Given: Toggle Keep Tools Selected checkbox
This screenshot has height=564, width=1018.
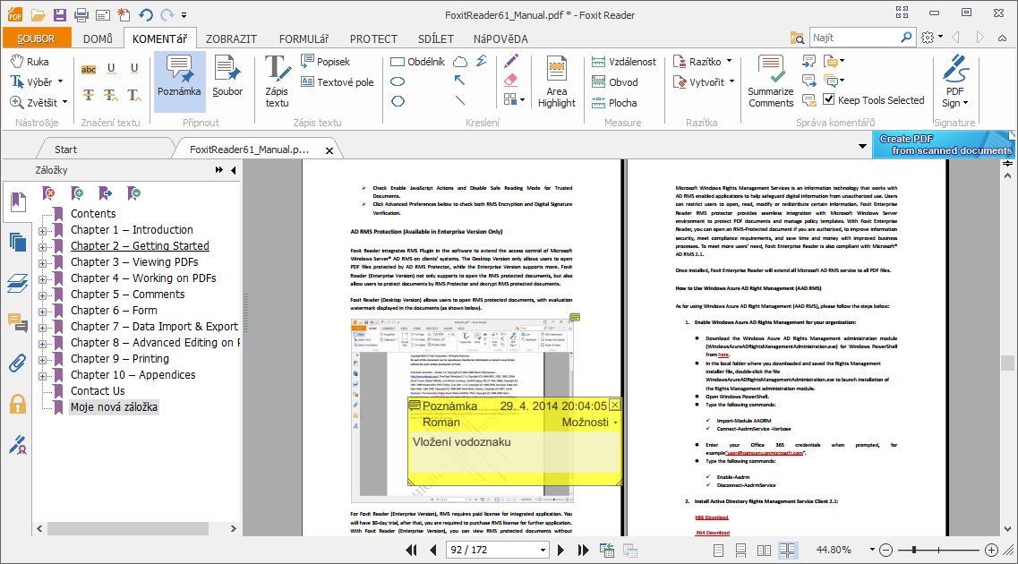Looking at the screenshot, I should coord(828,99).
